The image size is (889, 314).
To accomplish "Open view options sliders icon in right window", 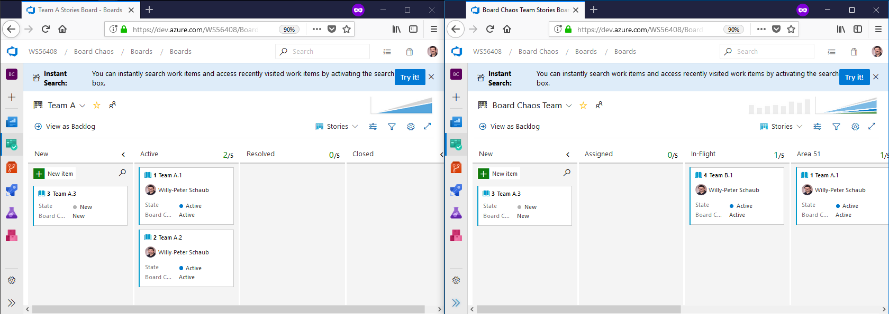I will coord(818,127).
